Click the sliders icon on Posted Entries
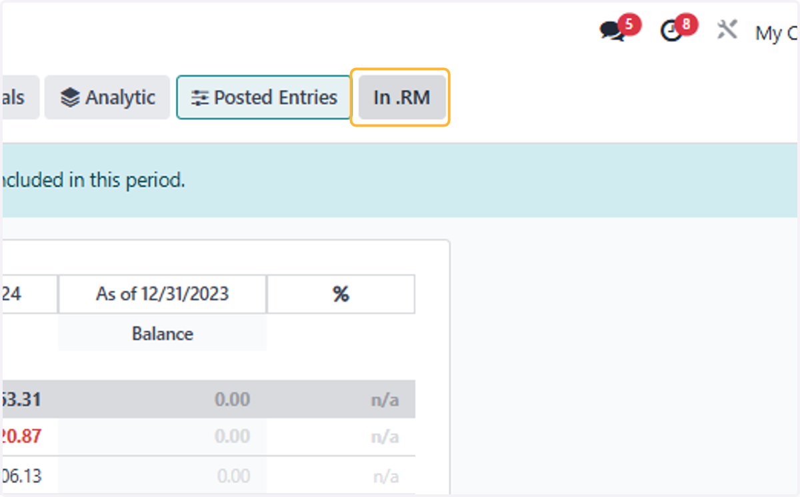The height and width of the screenshot is (497, 800). pos(199,98)
